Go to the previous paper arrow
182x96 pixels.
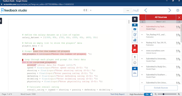click(x=146, y=10)
